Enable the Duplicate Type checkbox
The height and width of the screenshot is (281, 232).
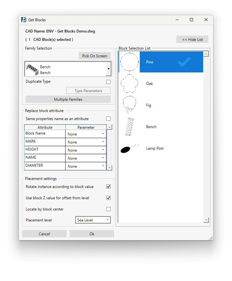point(108,82)
